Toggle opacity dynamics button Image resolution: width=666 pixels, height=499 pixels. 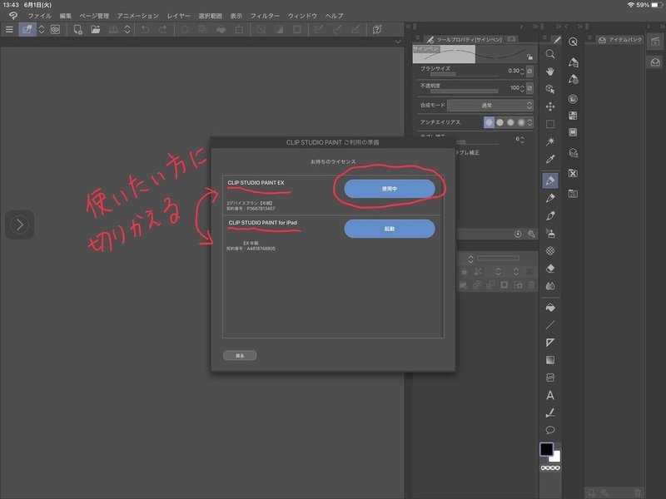[529, 88]
